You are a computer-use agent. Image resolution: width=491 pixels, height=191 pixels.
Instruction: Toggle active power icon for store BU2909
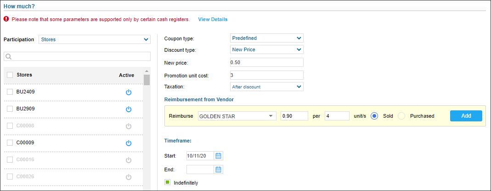(129, 109)
